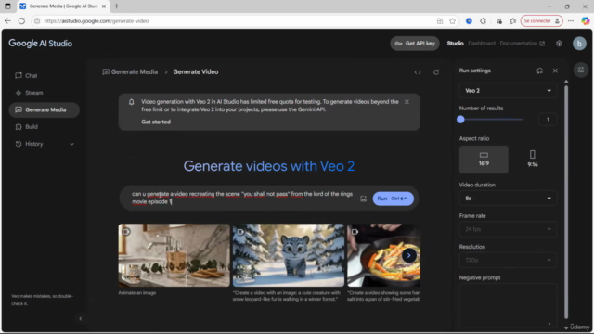Click the number of results value box
Image resolution: width=594 pixels, height=334 pixels.
tap(548, 120)
